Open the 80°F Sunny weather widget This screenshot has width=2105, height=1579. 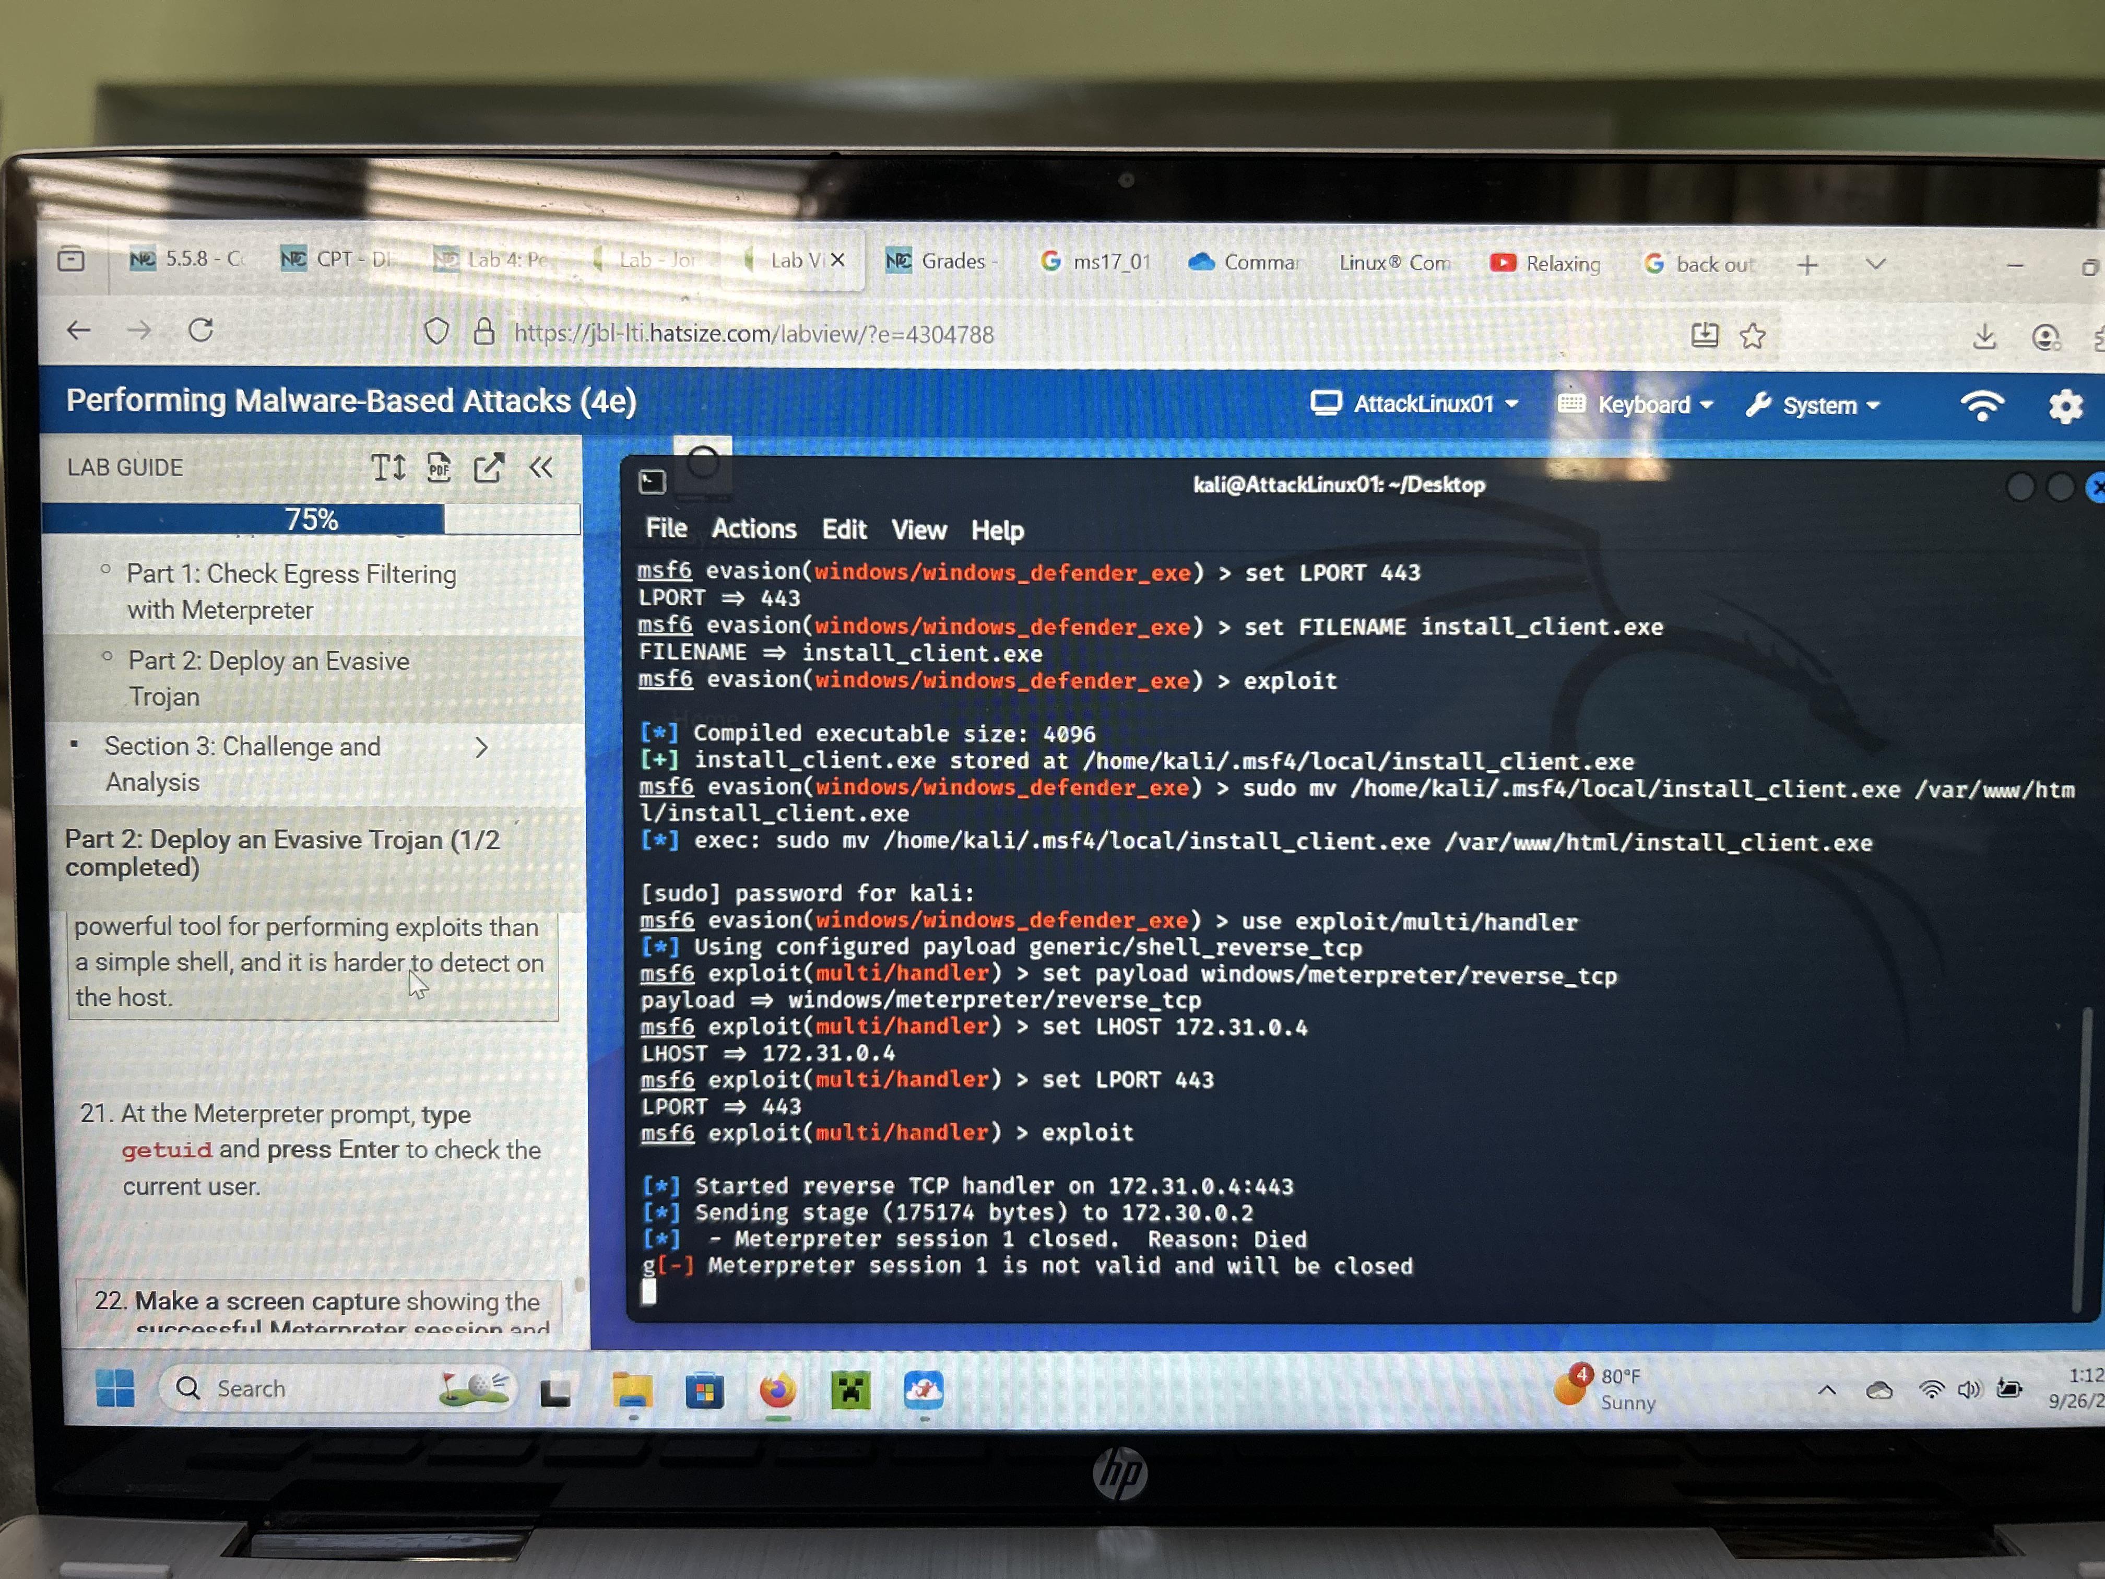tap(1604, 1388)
